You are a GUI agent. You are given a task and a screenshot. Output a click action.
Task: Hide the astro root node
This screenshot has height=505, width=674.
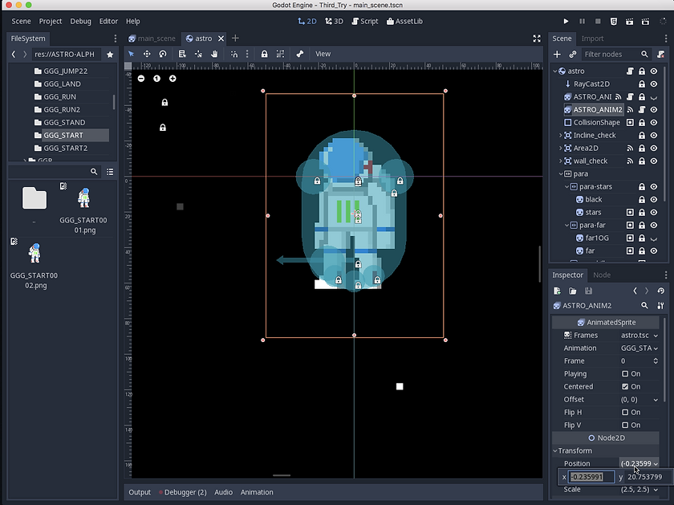[654, 71]
